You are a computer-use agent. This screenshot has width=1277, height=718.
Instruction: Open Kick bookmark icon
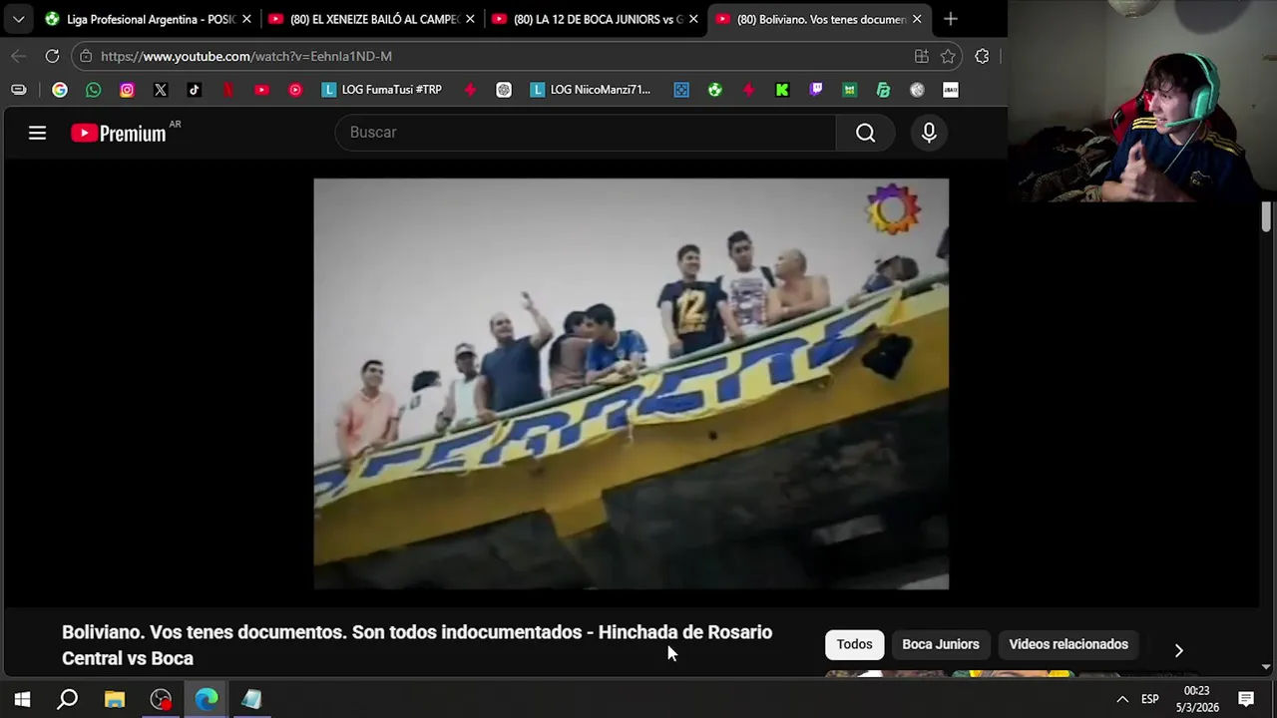coord(782,90)
